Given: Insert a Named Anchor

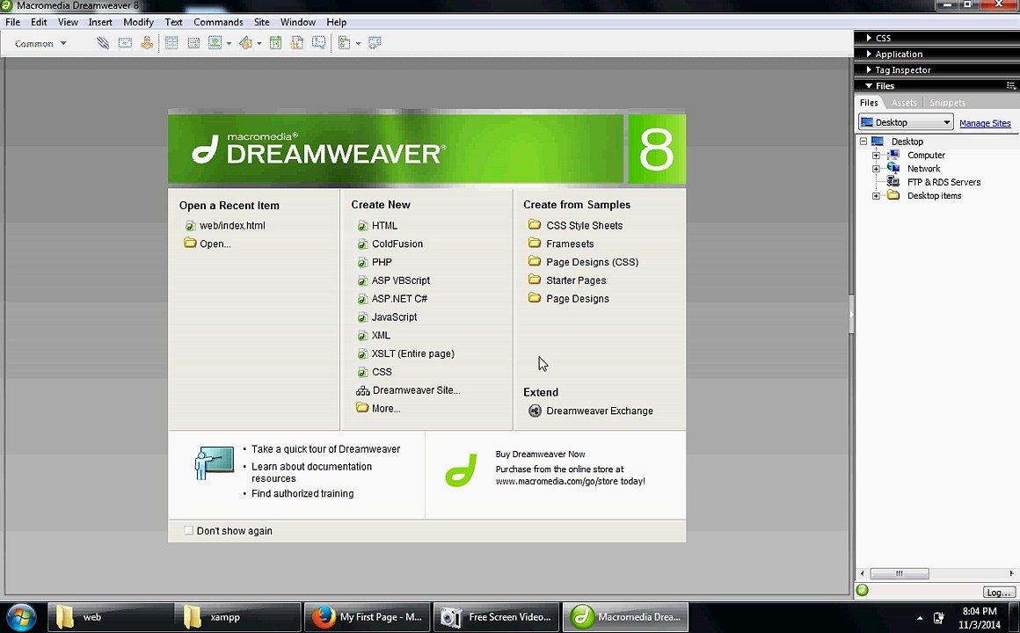Looking at the screenshot, I should [147, 43].
